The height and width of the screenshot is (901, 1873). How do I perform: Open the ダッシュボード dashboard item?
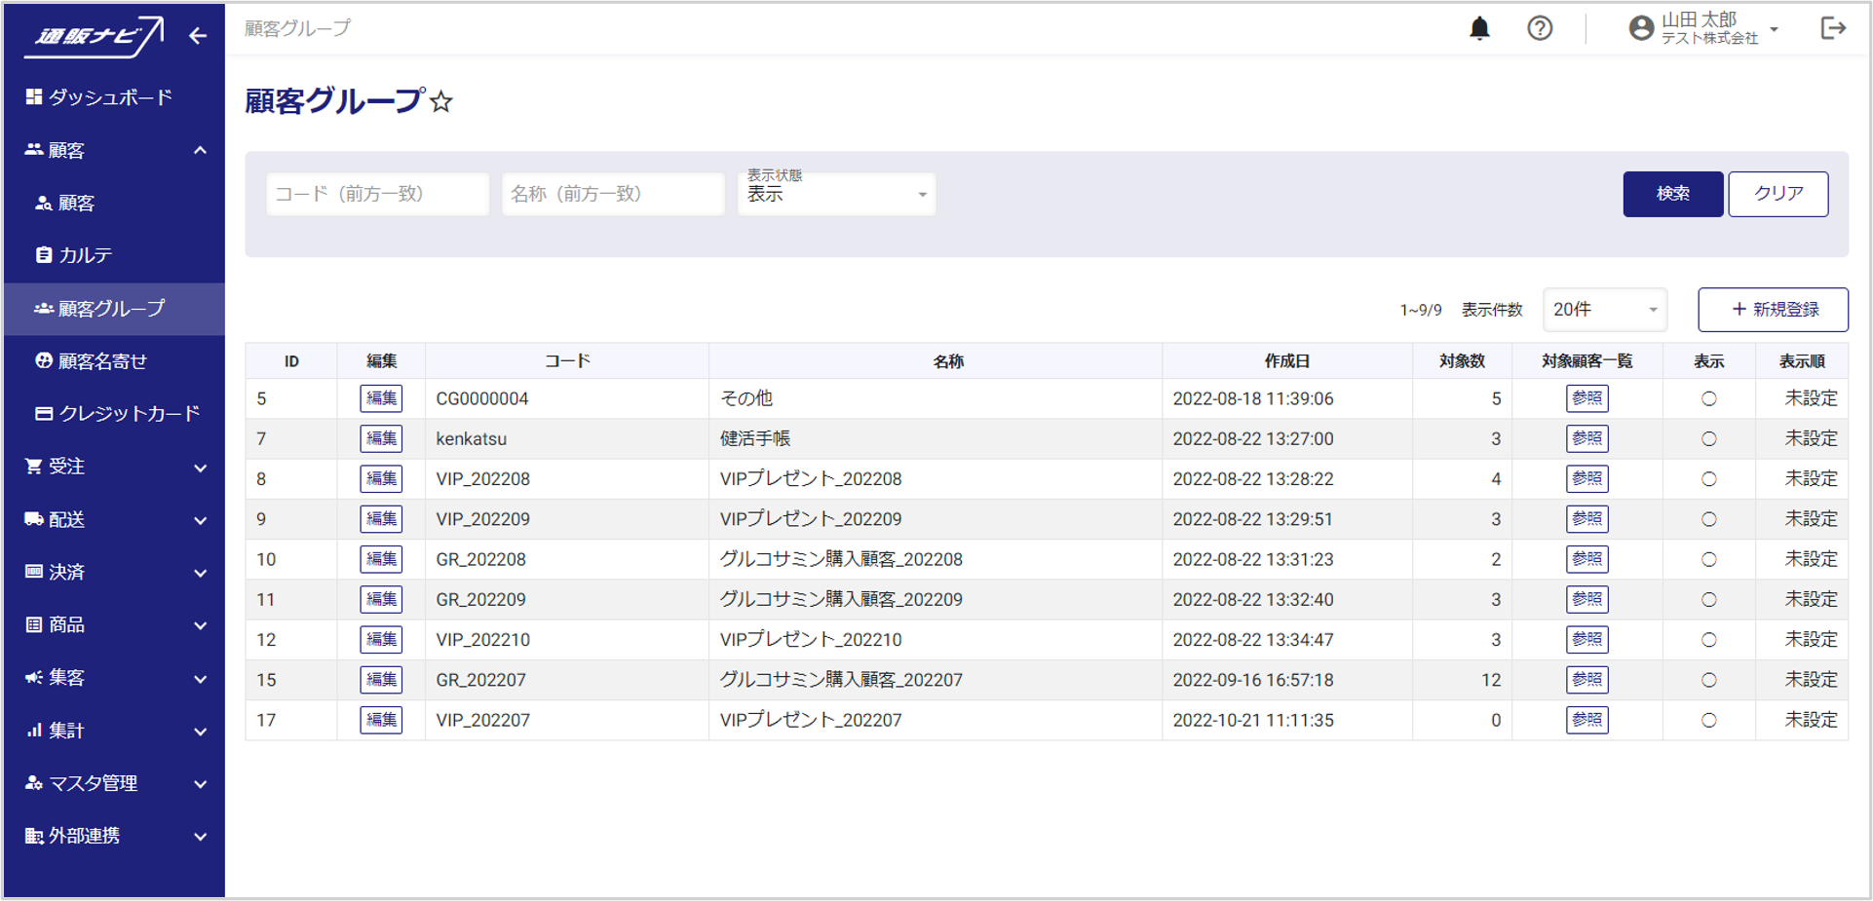[110, 97]
